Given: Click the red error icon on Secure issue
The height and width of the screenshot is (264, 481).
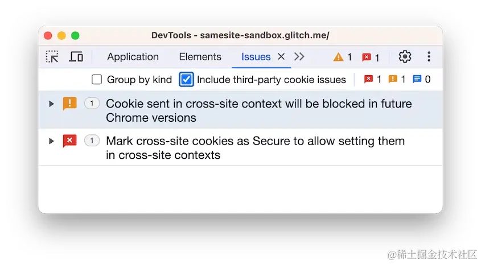Looking at the screenshot, I should (69, 141).
